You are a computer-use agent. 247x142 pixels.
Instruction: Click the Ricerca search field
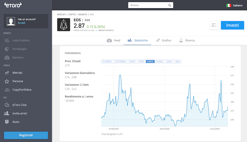coord(151,5)
